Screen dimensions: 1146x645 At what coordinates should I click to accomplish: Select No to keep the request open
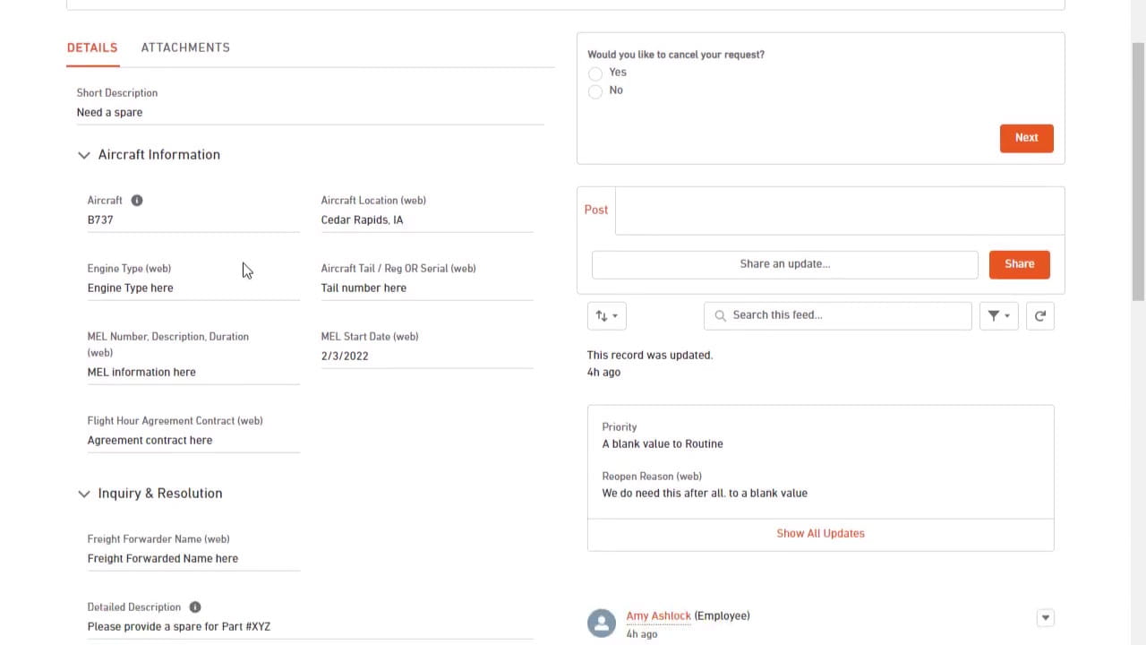click(x=595, y=91)
